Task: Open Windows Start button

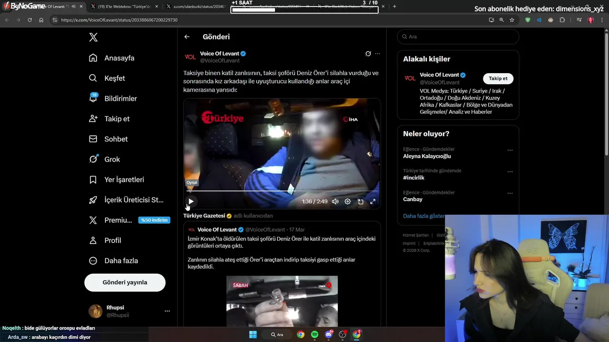Action: [x=253, y=334]
